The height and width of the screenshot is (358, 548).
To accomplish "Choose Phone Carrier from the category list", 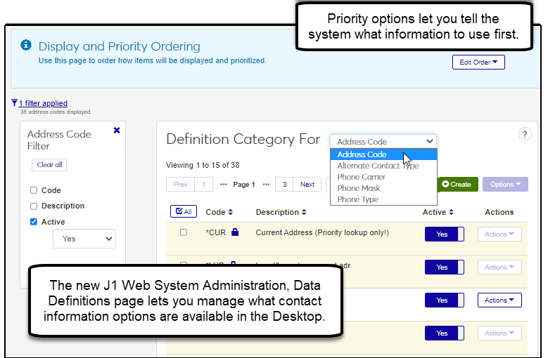I will 361,177.
